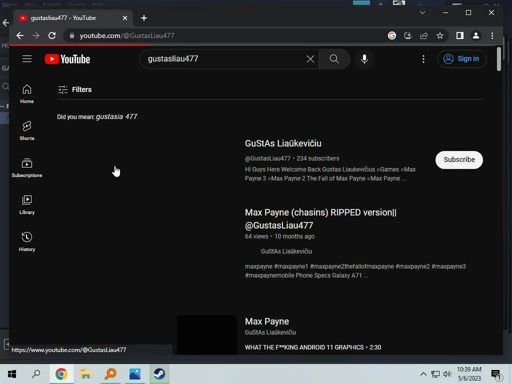
Task: Open History in the sidebar
Action: pos(27,242)
